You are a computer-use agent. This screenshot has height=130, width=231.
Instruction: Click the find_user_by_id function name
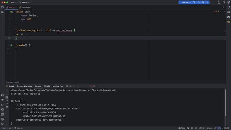pyautogui.click(x=29, y=30)
